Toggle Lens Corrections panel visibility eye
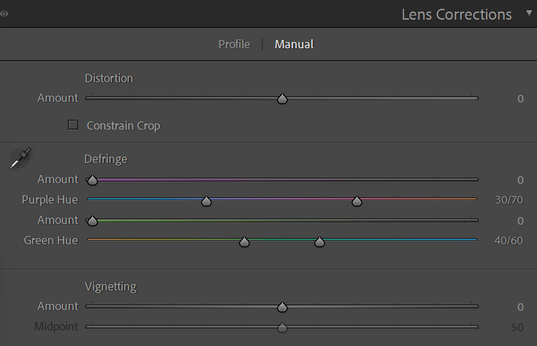Viewport: 537px width, 346px height. click(4, 14)
